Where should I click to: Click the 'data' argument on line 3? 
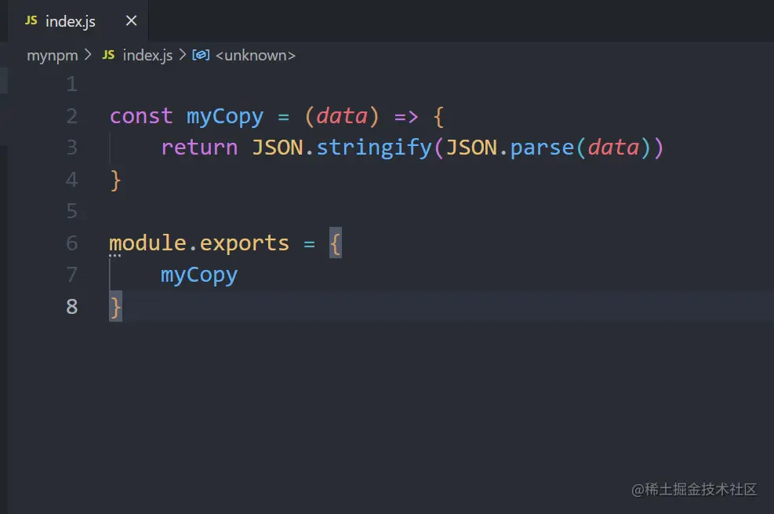click(613, 148)
